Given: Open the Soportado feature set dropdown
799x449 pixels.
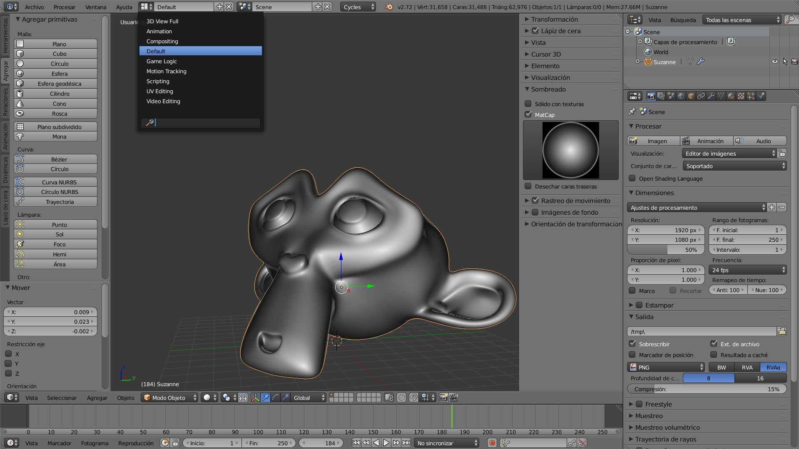Looking at the screenshot, I should [734, 166].
